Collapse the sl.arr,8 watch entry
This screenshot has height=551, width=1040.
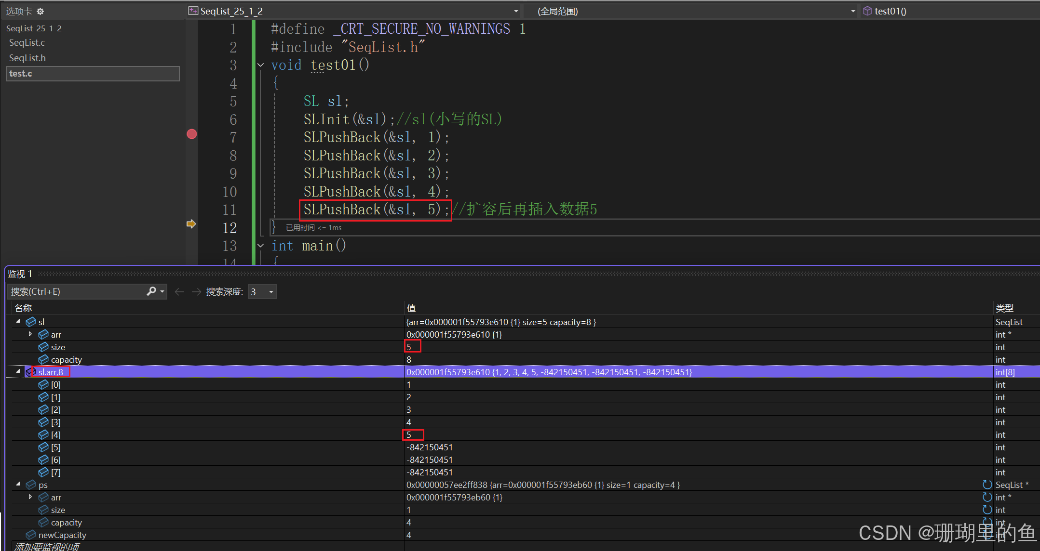click(18, 371)
